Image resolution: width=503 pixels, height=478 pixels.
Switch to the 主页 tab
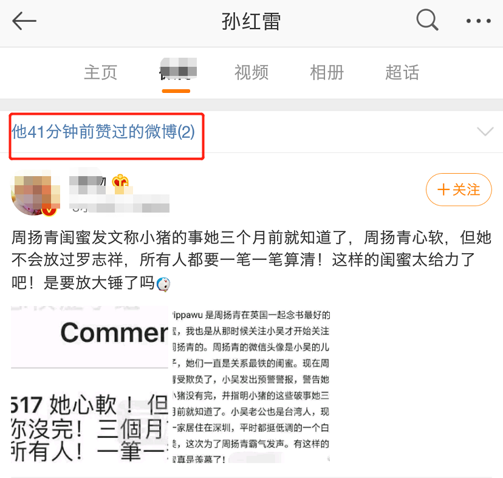tap(101, 72)
